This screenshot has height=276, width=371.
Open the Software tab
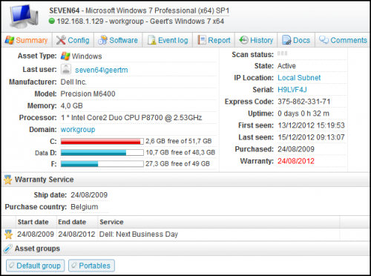tap(118, 40)
